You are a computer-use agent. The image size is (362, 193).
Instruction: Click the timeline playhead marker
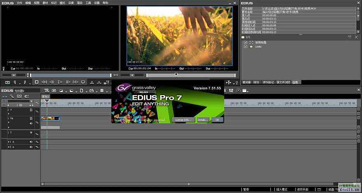47,101
